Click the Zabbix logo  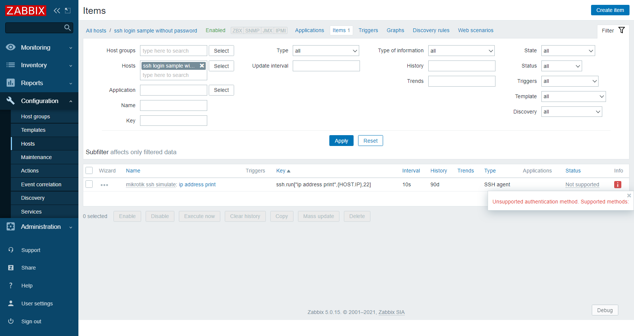(25, 10)
